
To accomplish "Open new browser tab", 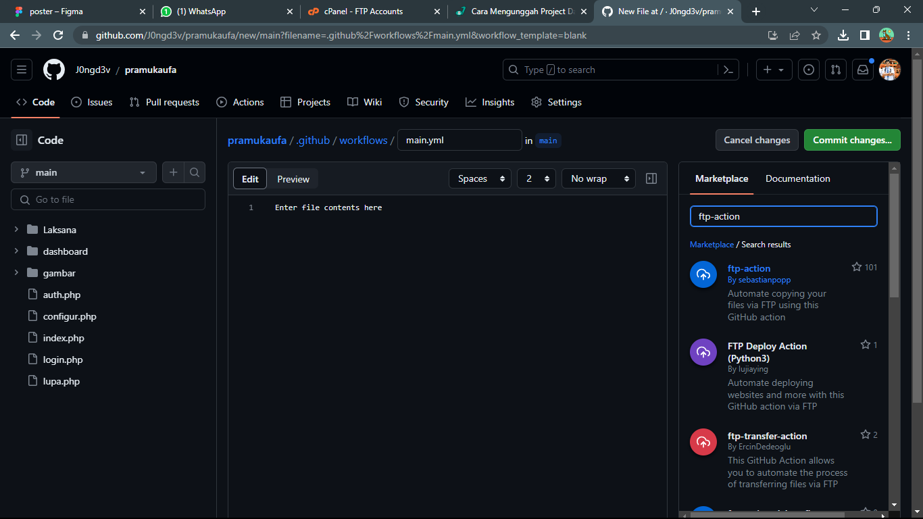I will coord(756,11).
